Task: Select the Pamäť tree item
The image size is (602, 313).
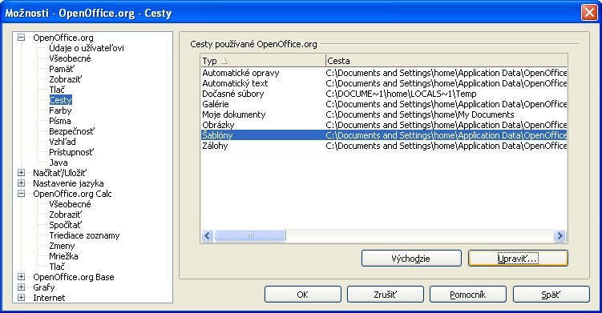Action: pos(62,69)
